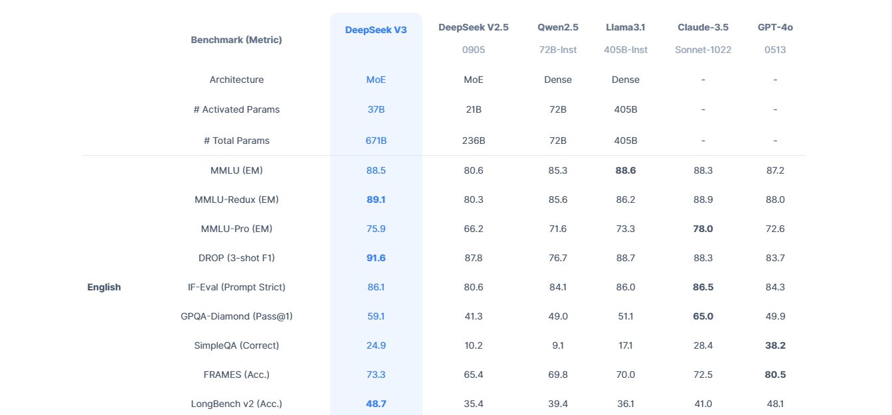Select the FRAMES (Acc.) benchmark label
The height and width of the screenshot is (415, 892).
236,375
